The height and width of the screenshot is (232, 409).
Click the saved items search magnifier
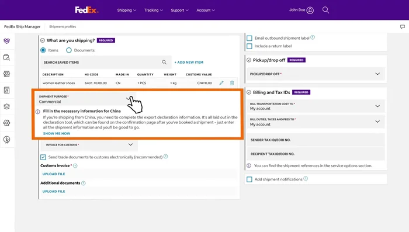[x=164, y=62]
